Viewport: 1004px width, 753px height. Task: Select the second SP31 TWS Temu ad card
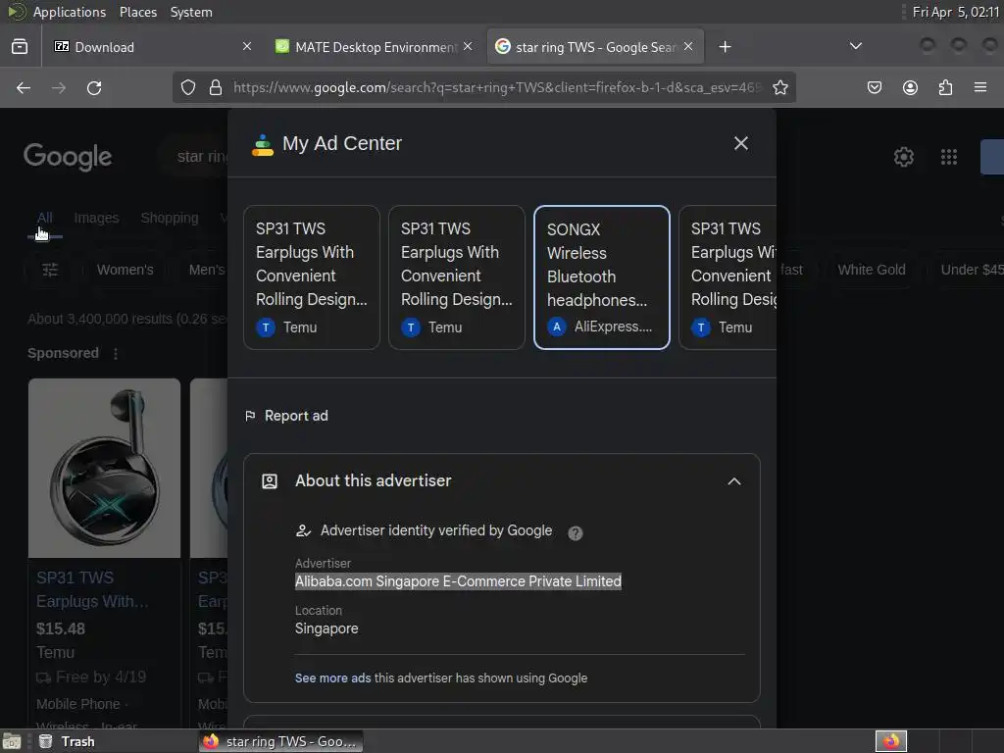457,277
